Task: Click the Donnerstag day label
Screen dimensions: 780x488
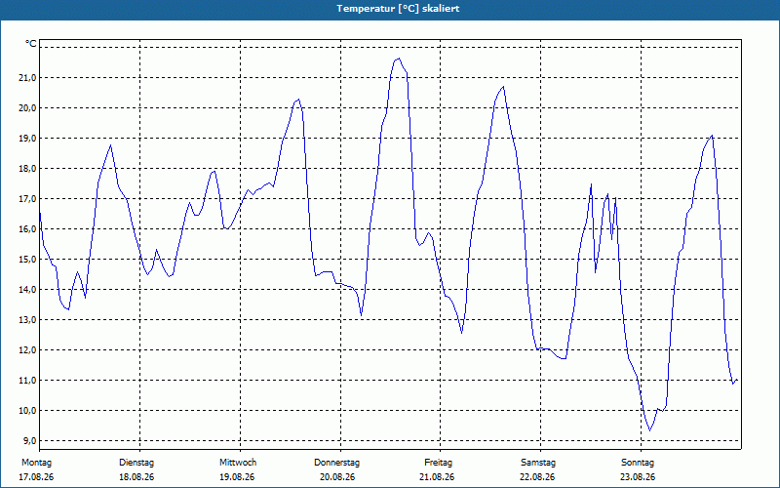Action: (x=336, y=463)
